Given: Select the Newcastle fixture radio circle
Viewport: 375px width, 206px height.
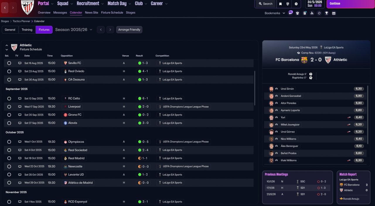Looking at the screenshot, I should (x=9, y=166).
